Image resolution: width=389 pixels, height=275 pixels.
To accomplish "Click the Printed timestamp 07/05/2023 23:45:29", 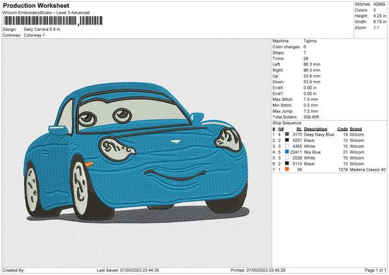I will pos(266,270).
